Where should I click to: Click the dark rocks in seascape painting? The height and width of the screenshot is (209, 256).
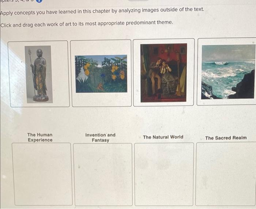tap(243, 87)
